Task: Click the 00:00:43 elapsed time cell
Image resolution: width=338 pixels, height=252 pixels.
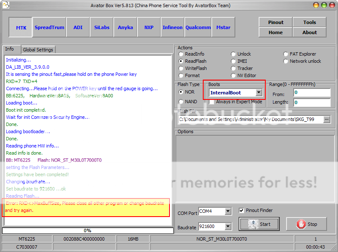Action: [x=315, y=247]
